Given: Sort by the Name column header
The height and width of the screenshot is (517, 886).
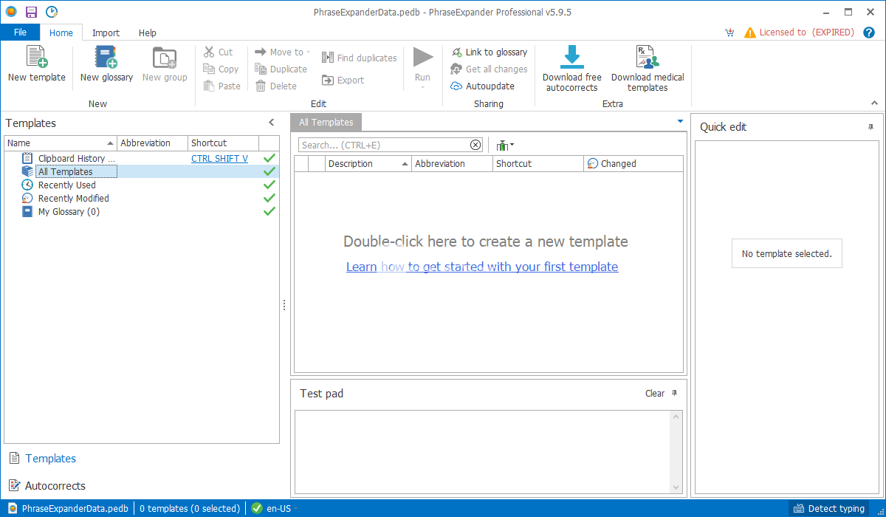Looking at the screenshot, I should tap(61, 143).
